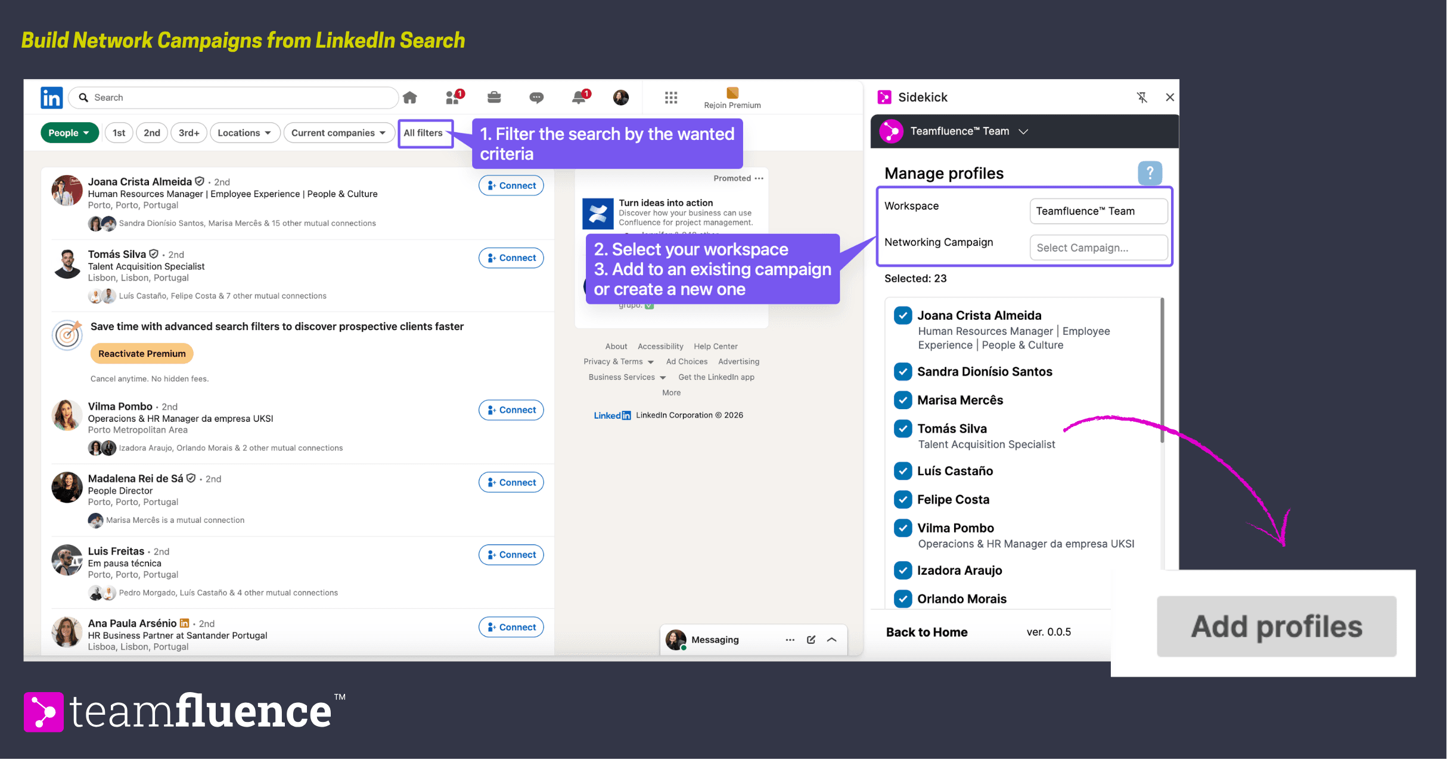Open Joana Crista Almeida's profile photo
The height and width of the screenshot is (760, 1447).
tap(67, 191)
